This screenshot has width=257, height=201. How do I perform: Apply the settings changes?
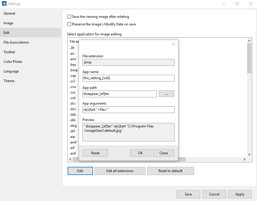click(x=240, y=194)
